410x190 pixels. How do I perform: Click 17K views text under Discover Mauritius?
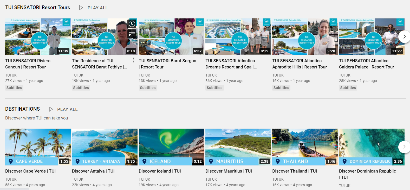[214, 185]
